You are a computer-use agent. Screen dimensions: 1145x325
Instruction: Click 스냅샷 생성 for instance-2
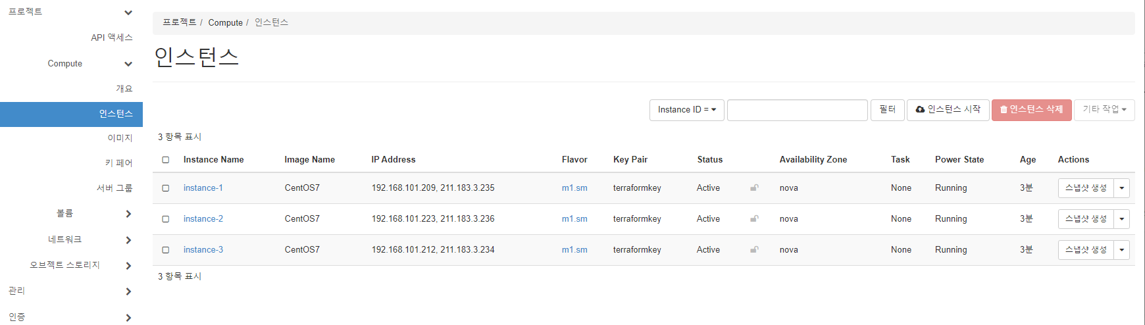tap(1086, 219)
